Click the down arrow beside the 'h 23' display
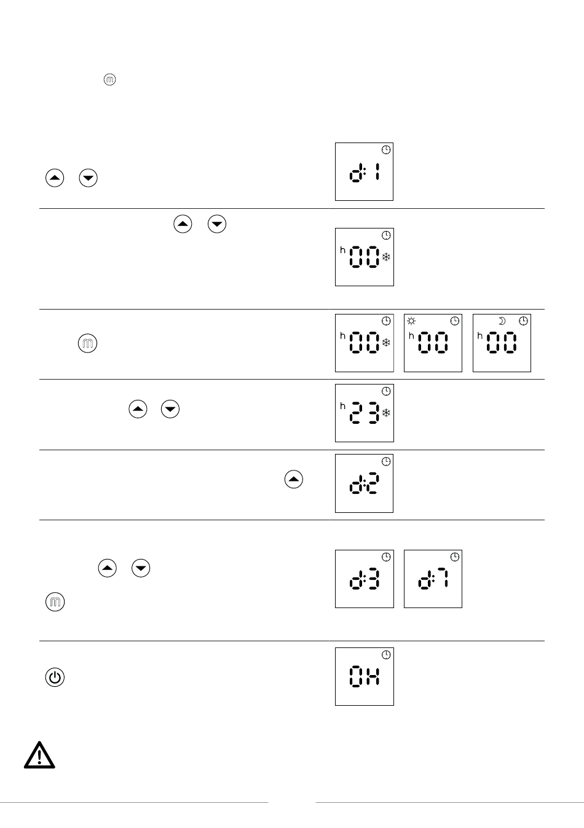The width and height of the screenshot is (584, 828). pos(170,409)
